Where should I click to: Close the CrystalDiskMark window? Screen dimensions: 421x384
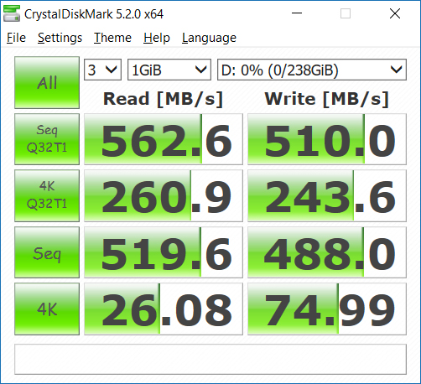(395, 13)
